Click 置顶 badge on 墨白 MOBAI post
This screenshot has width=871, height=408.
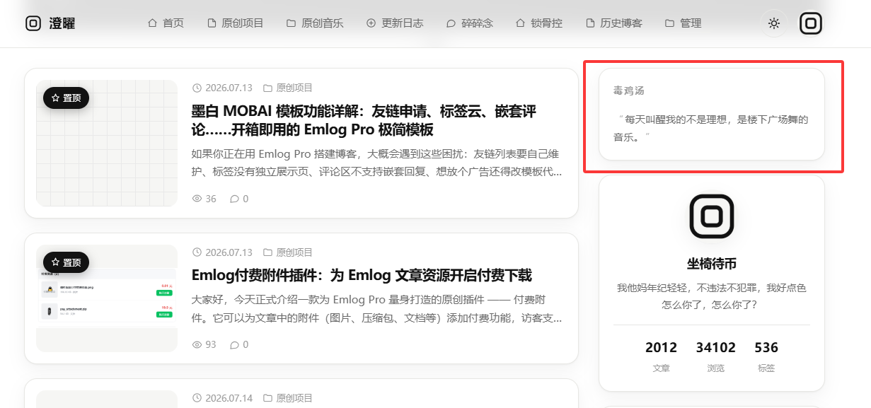coord(66,98)
